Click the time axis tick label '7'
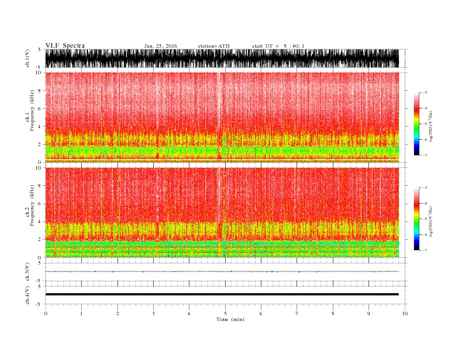Viewport: 456px width, 352px height. tap(297, 313)
